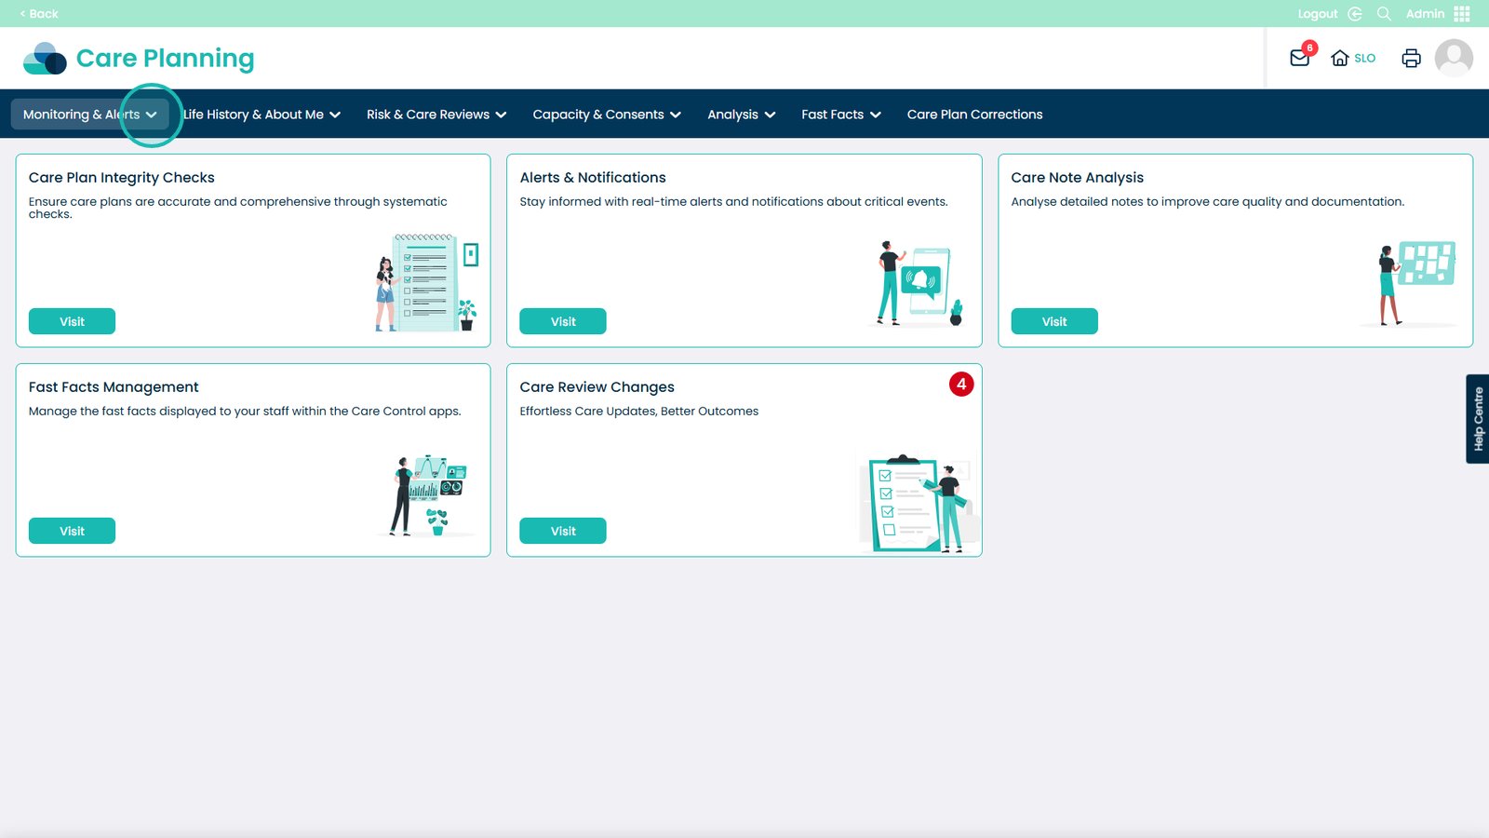Expand the Fast Facts menu

(x=840, y=115)
